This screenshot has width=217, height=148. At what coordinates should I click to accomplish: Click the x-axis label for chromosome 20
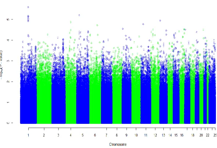click(201, 135)
